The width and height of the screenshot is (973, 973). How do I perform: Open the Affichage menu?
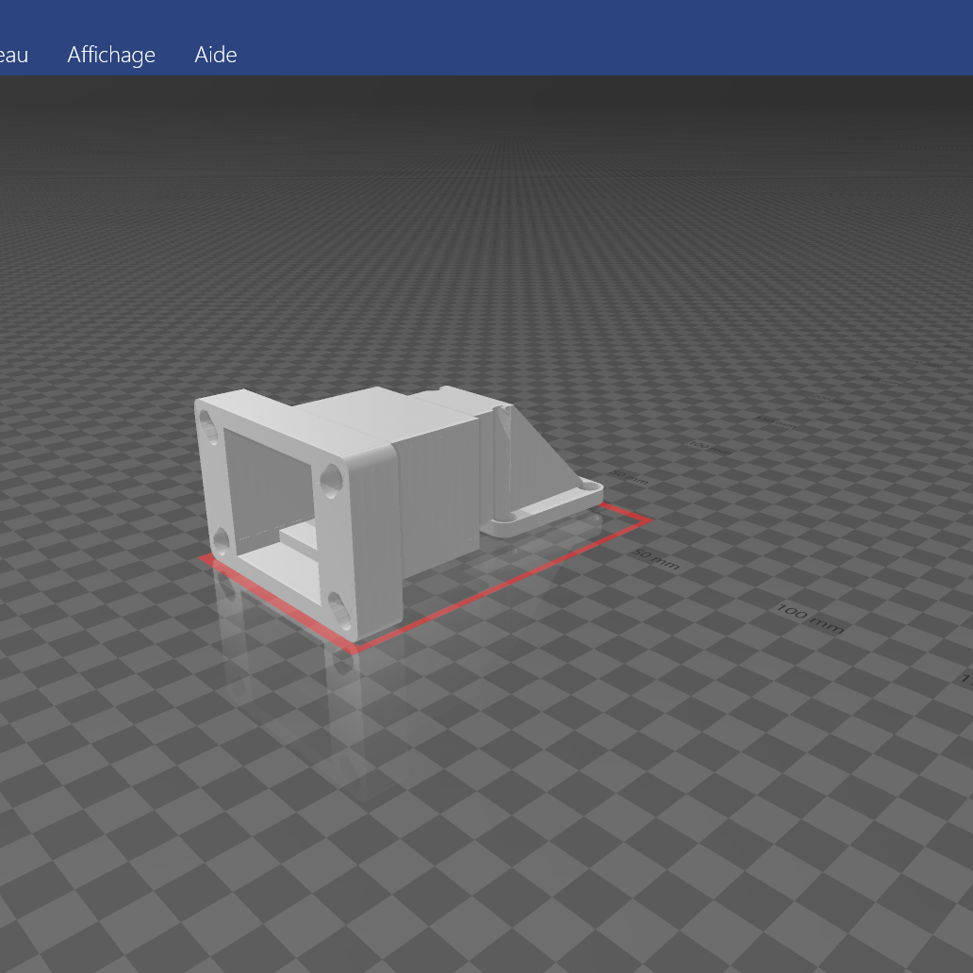pos(110,55)
